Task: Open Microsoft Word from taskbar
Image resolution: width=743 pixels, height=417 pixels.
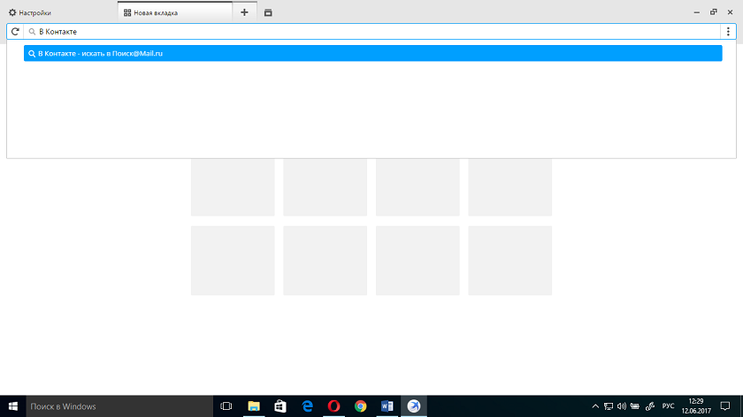Action: pos(387,406)
